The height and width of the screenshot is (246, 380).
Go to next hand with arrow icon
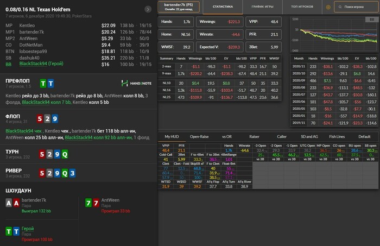coord(148,9)
